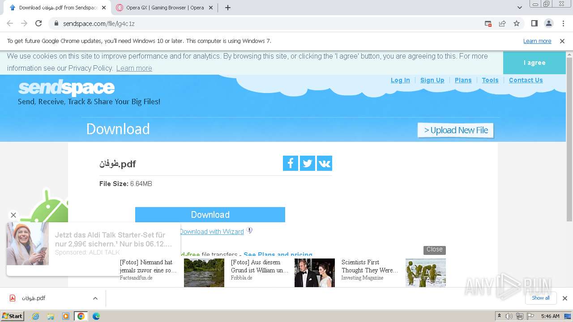Click Show all downloads button
573x322 pixels.
point(541,298)
